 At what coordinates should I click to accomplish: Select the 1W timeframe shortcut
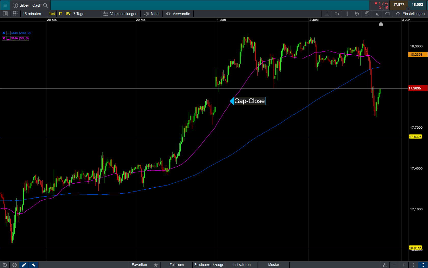click(68, 14)
